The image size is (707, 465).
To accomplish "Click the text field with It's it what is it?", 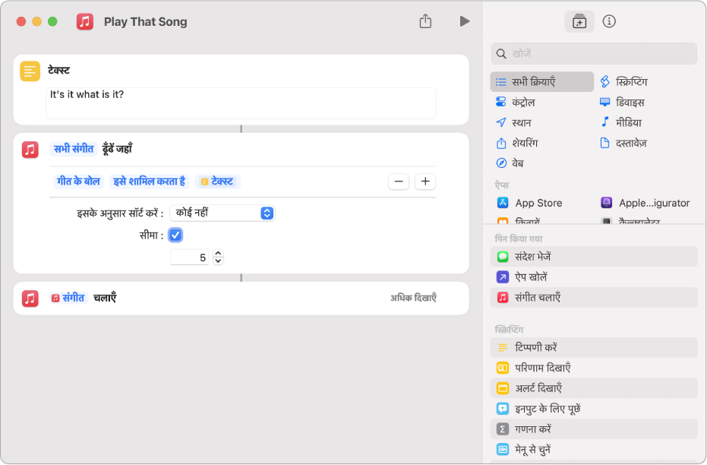I will [241, 103].
